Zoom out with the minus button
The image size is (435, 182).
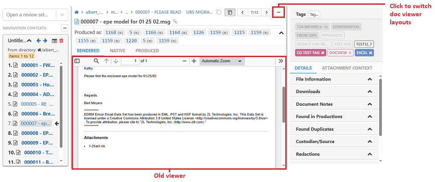(185, 61)
